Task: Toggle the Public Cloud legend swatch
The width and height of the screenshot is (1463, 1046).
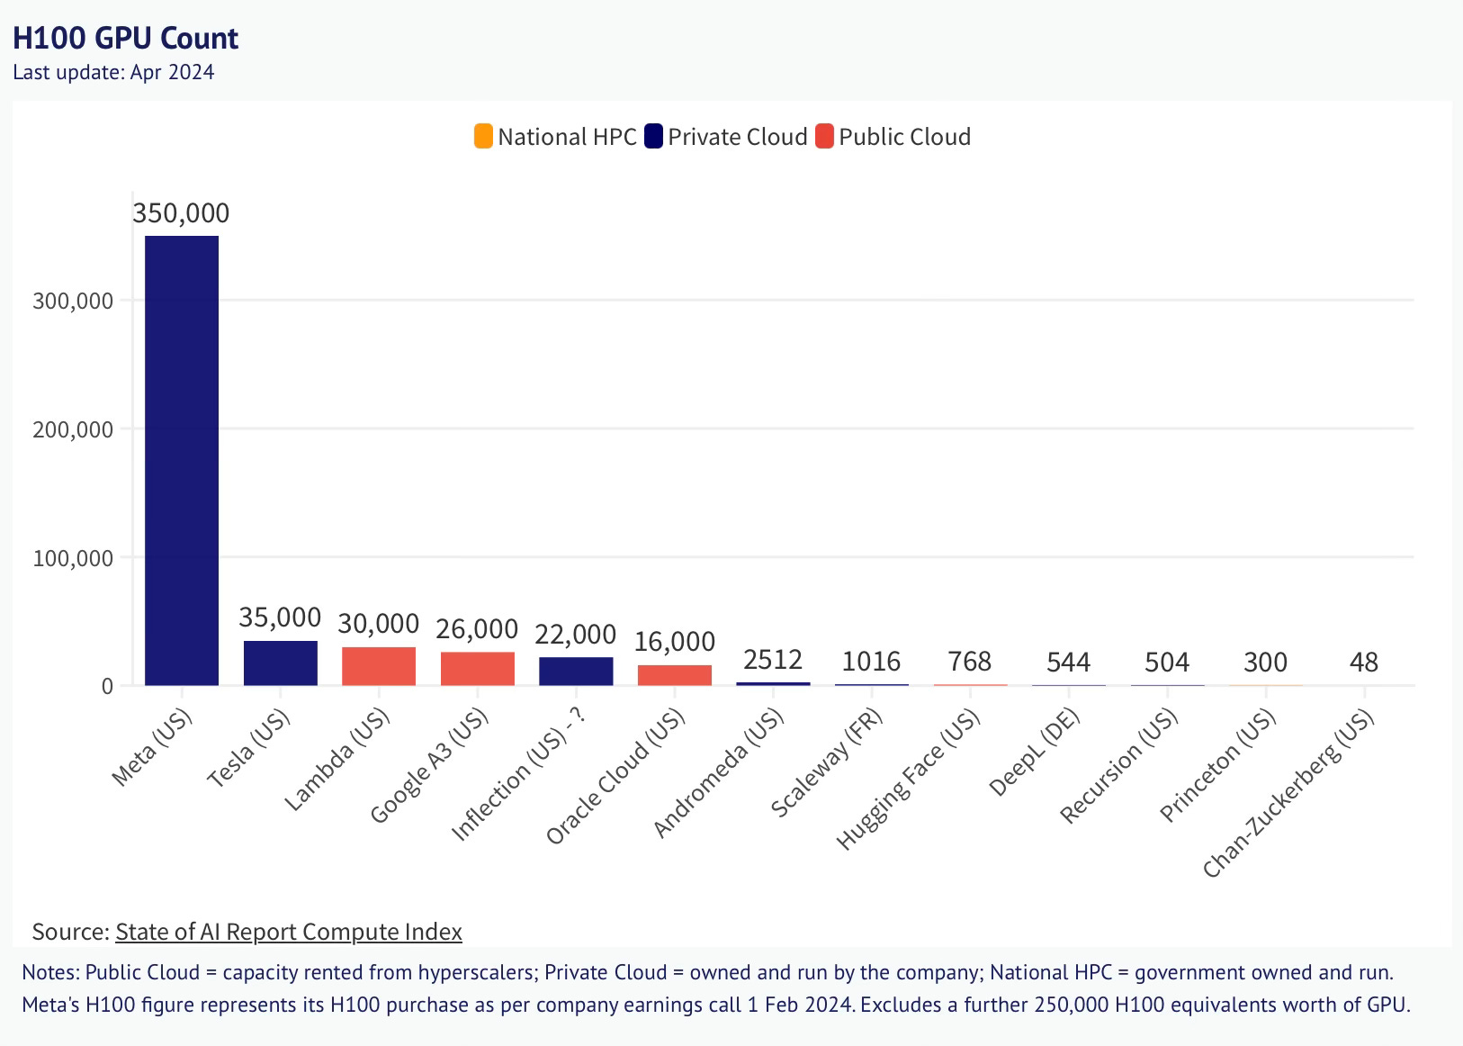Action: pyautogui.click(x=824, y=137)
